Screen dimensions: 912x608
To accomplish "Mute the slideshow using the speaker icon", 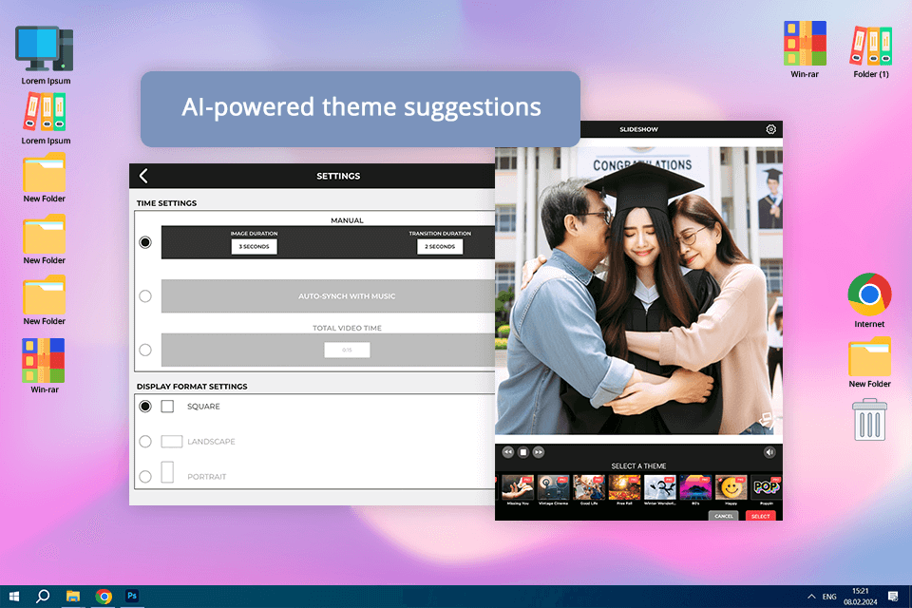I will pos(769,452).
